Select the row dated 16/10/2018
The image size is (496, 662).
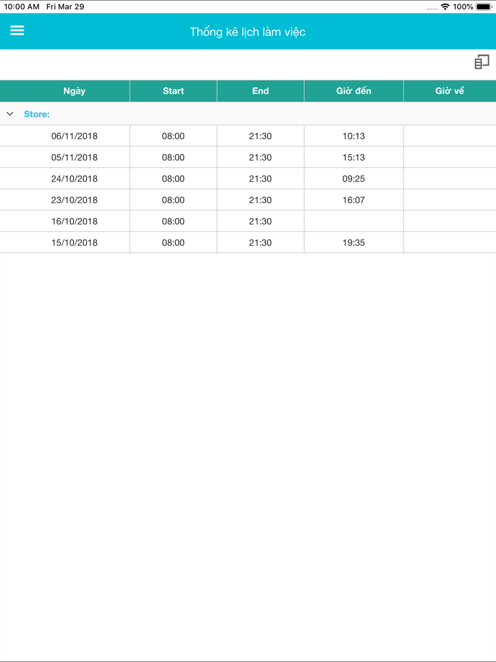[74, 221]
